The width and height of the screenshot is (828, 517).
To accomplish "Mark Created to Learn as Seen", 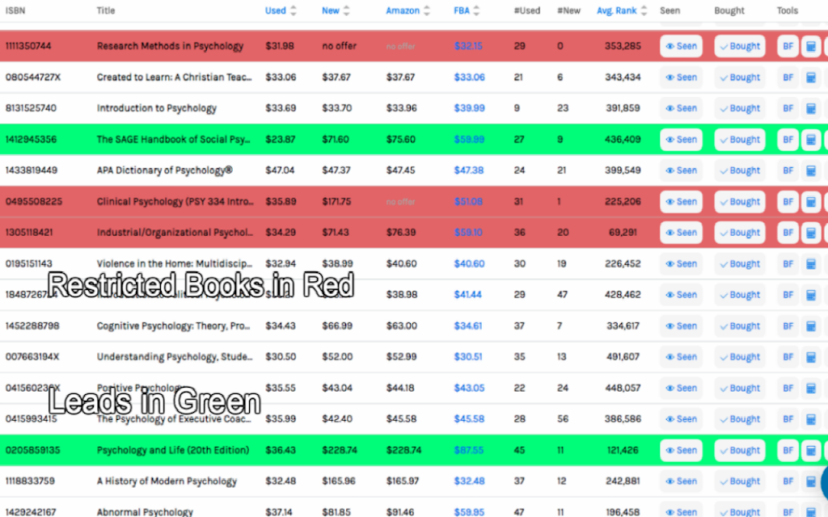I will (681, 78).
